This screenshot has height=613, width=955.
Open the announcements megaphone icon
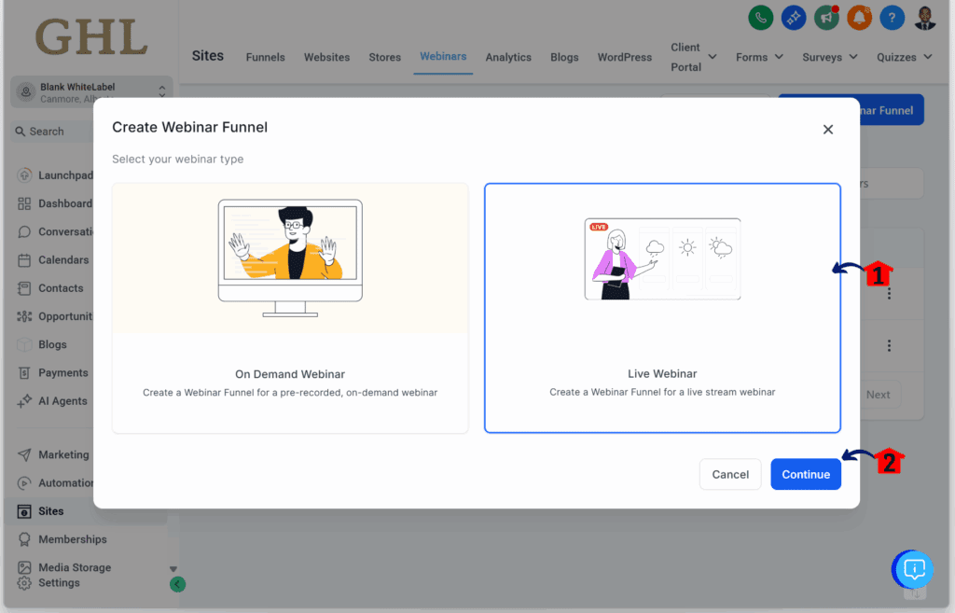826,17
